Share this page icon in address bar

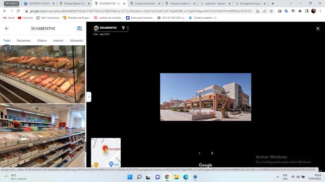pyautogui.click(x=264, y=11)
